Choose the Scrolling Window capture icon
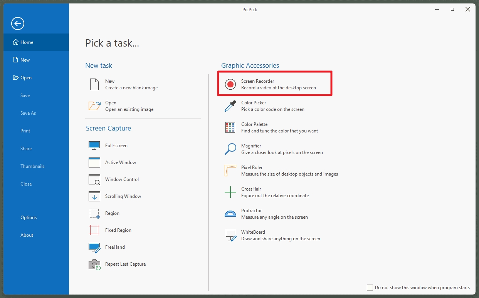This screenshot has width=479, height=298. click(x=94, y=196)
